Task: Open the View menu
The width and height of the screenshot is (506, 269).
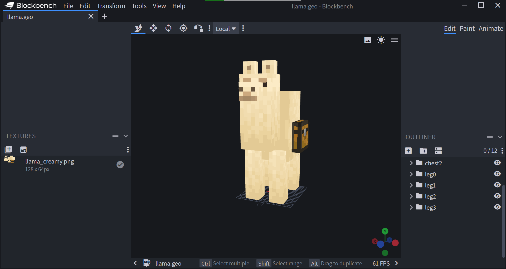Action: point(159,6)
